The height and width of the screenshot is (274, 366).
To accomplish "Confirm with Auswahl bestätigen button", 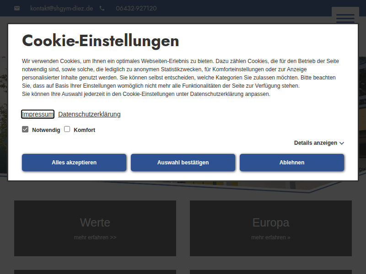I will click(x=183, y=163).
